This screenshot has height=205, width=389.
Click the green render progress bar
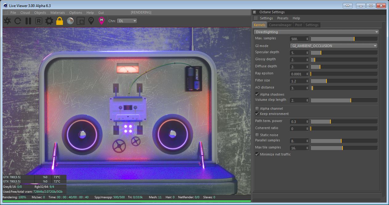point(126,201)
